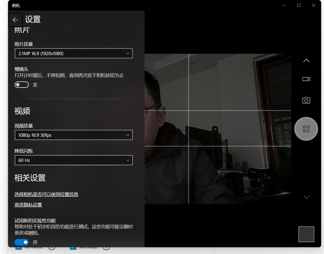Close the 相机 window
The width and height of the screenshot is (324, 254).
pos(313,5)
